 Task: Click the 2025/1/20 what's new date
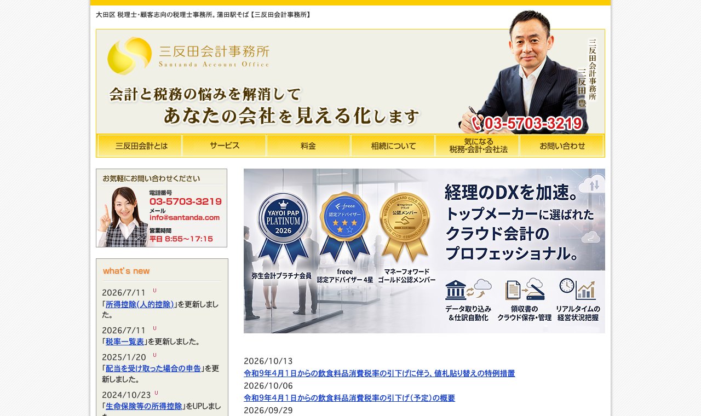click(x=124, y=357)
